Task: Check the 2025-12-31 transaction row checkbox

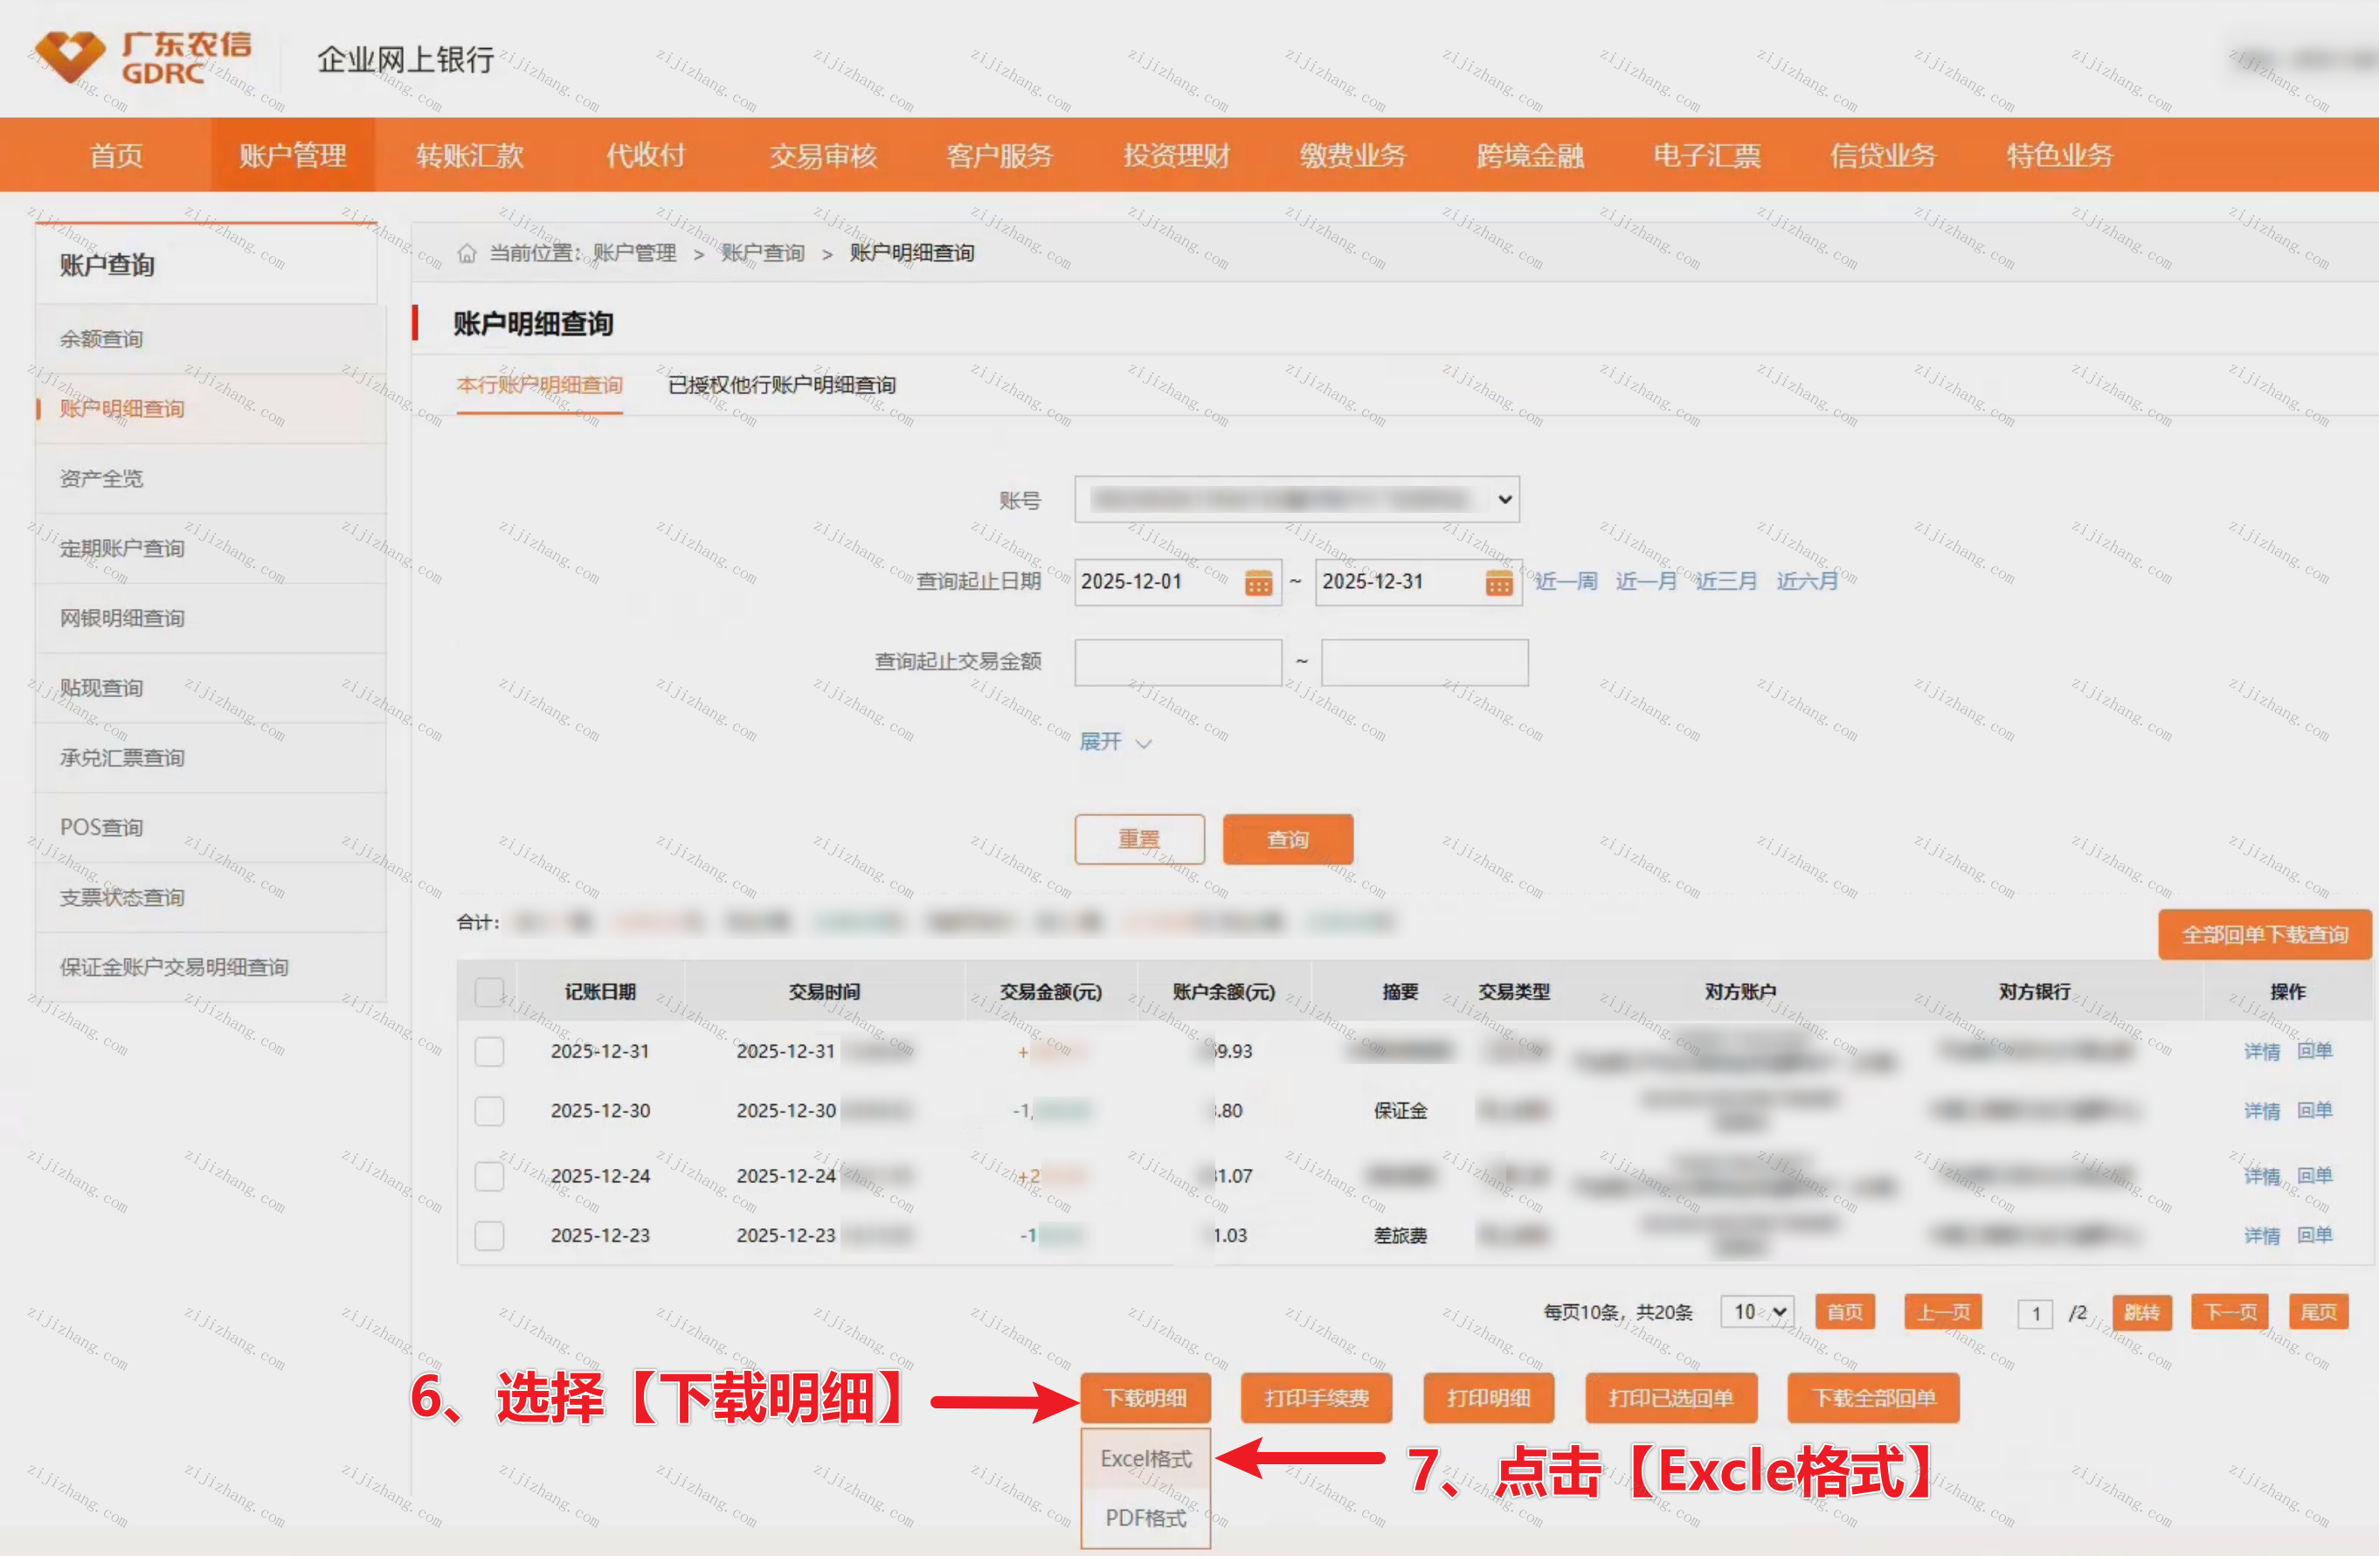Action: coord(488,1051)
